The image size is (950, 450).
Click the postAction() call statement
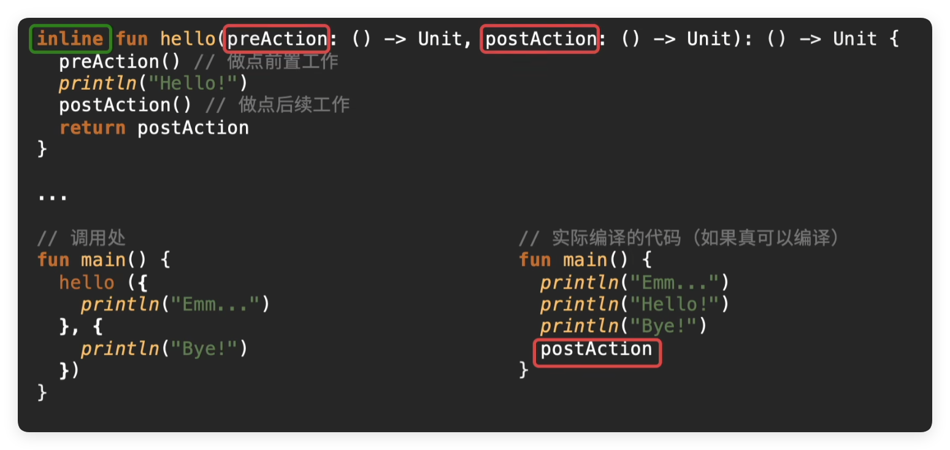coord(126,105)
